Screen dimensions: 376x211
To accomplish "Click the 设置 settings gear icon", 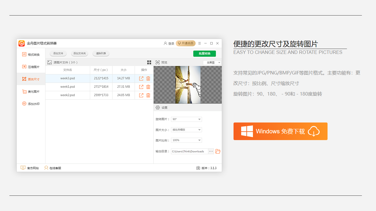I will click(157, 108).
